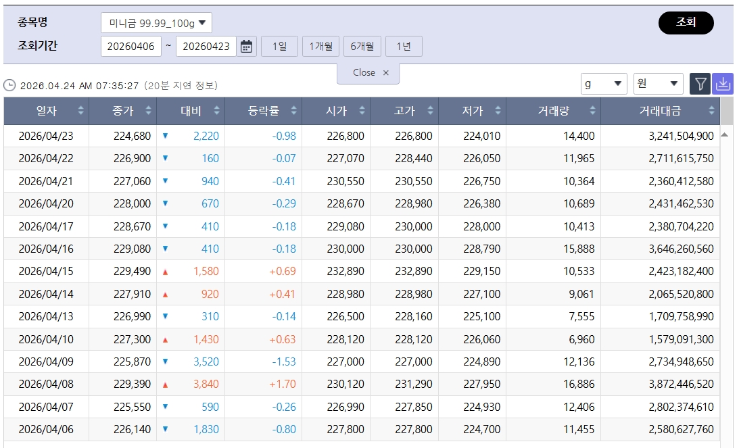Click the up arrow for 2026/04/14
Image resolution: width=739 pixels, height=448 pixels.
[166, 295]
